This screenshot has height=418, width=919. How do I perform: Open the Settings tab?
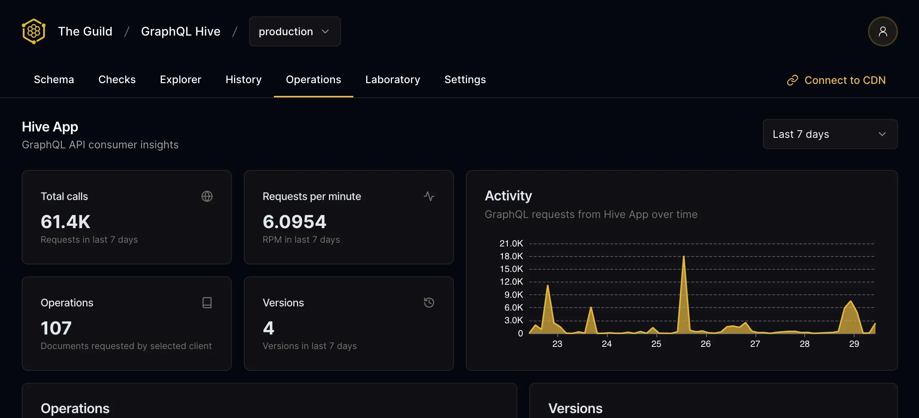[465, 79]
